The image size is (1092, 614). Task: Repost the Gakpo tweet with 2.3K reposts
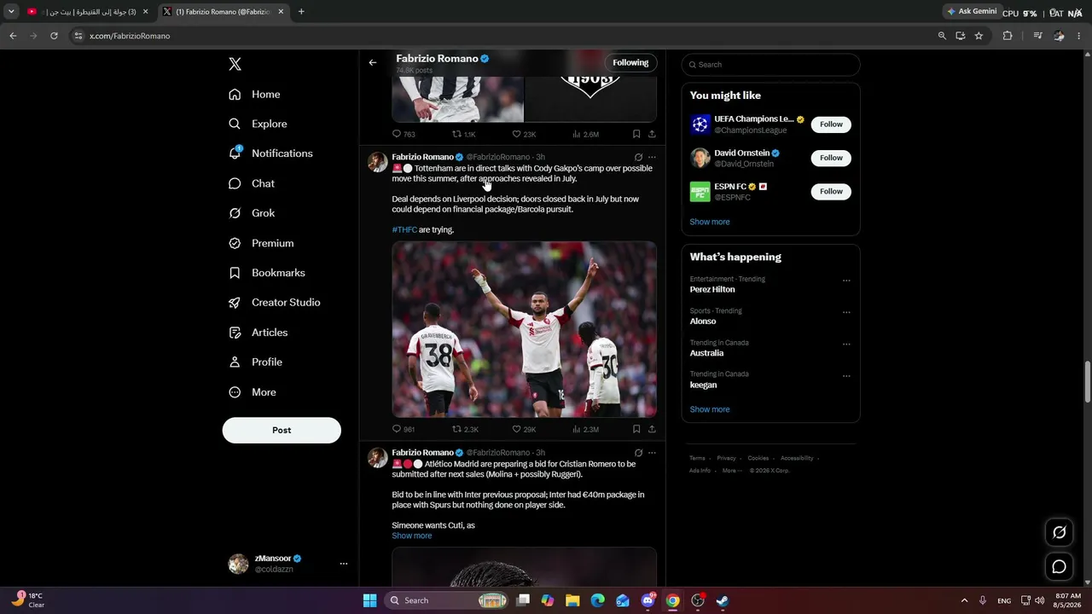466,429
